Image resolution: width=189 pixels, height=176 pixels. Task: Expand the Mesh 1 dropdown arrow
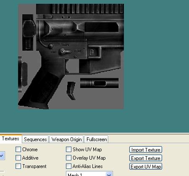point(109,174)
